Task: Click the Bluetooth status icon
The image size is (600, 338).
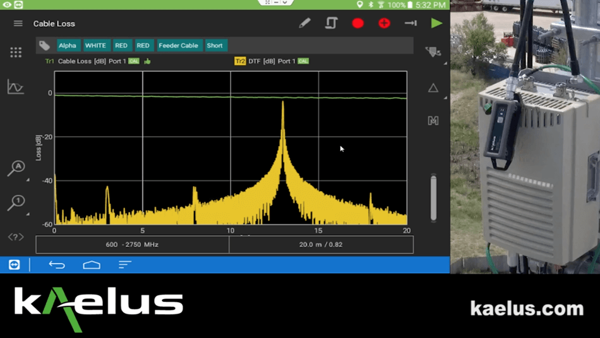Action: click(x=370, y=5)
